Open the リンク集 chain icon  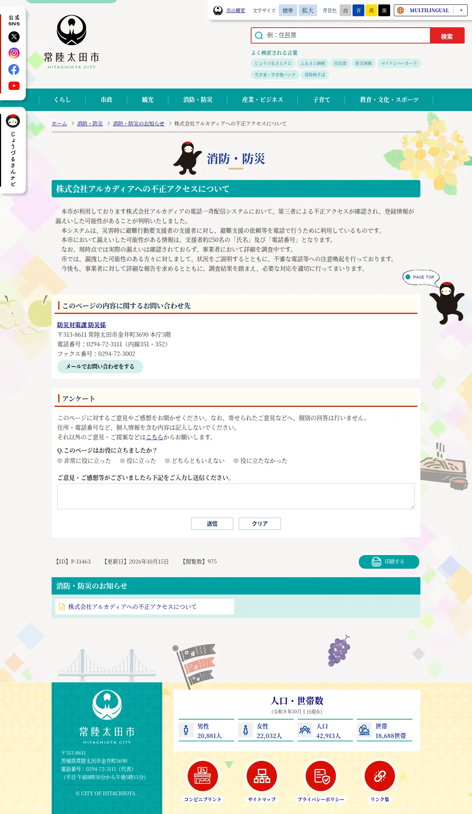380,776
